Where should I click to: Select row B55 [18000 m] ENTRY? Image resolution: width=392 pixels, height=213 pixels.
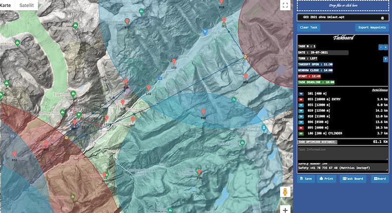(x=343, y=99)
